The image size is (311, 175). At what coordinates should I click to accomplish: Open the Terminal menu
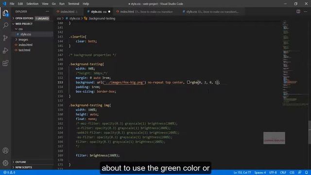pyautogui.click(x=73, y=4)
